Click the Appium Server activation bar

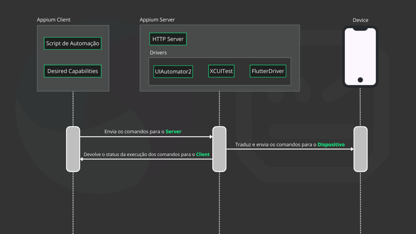point(219,149)
